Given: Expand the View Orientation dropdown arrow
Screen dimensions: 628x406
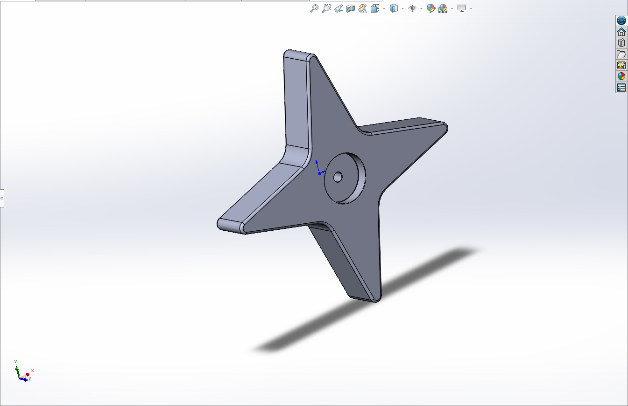Looking at the screenshot, I should click(384, 8).
